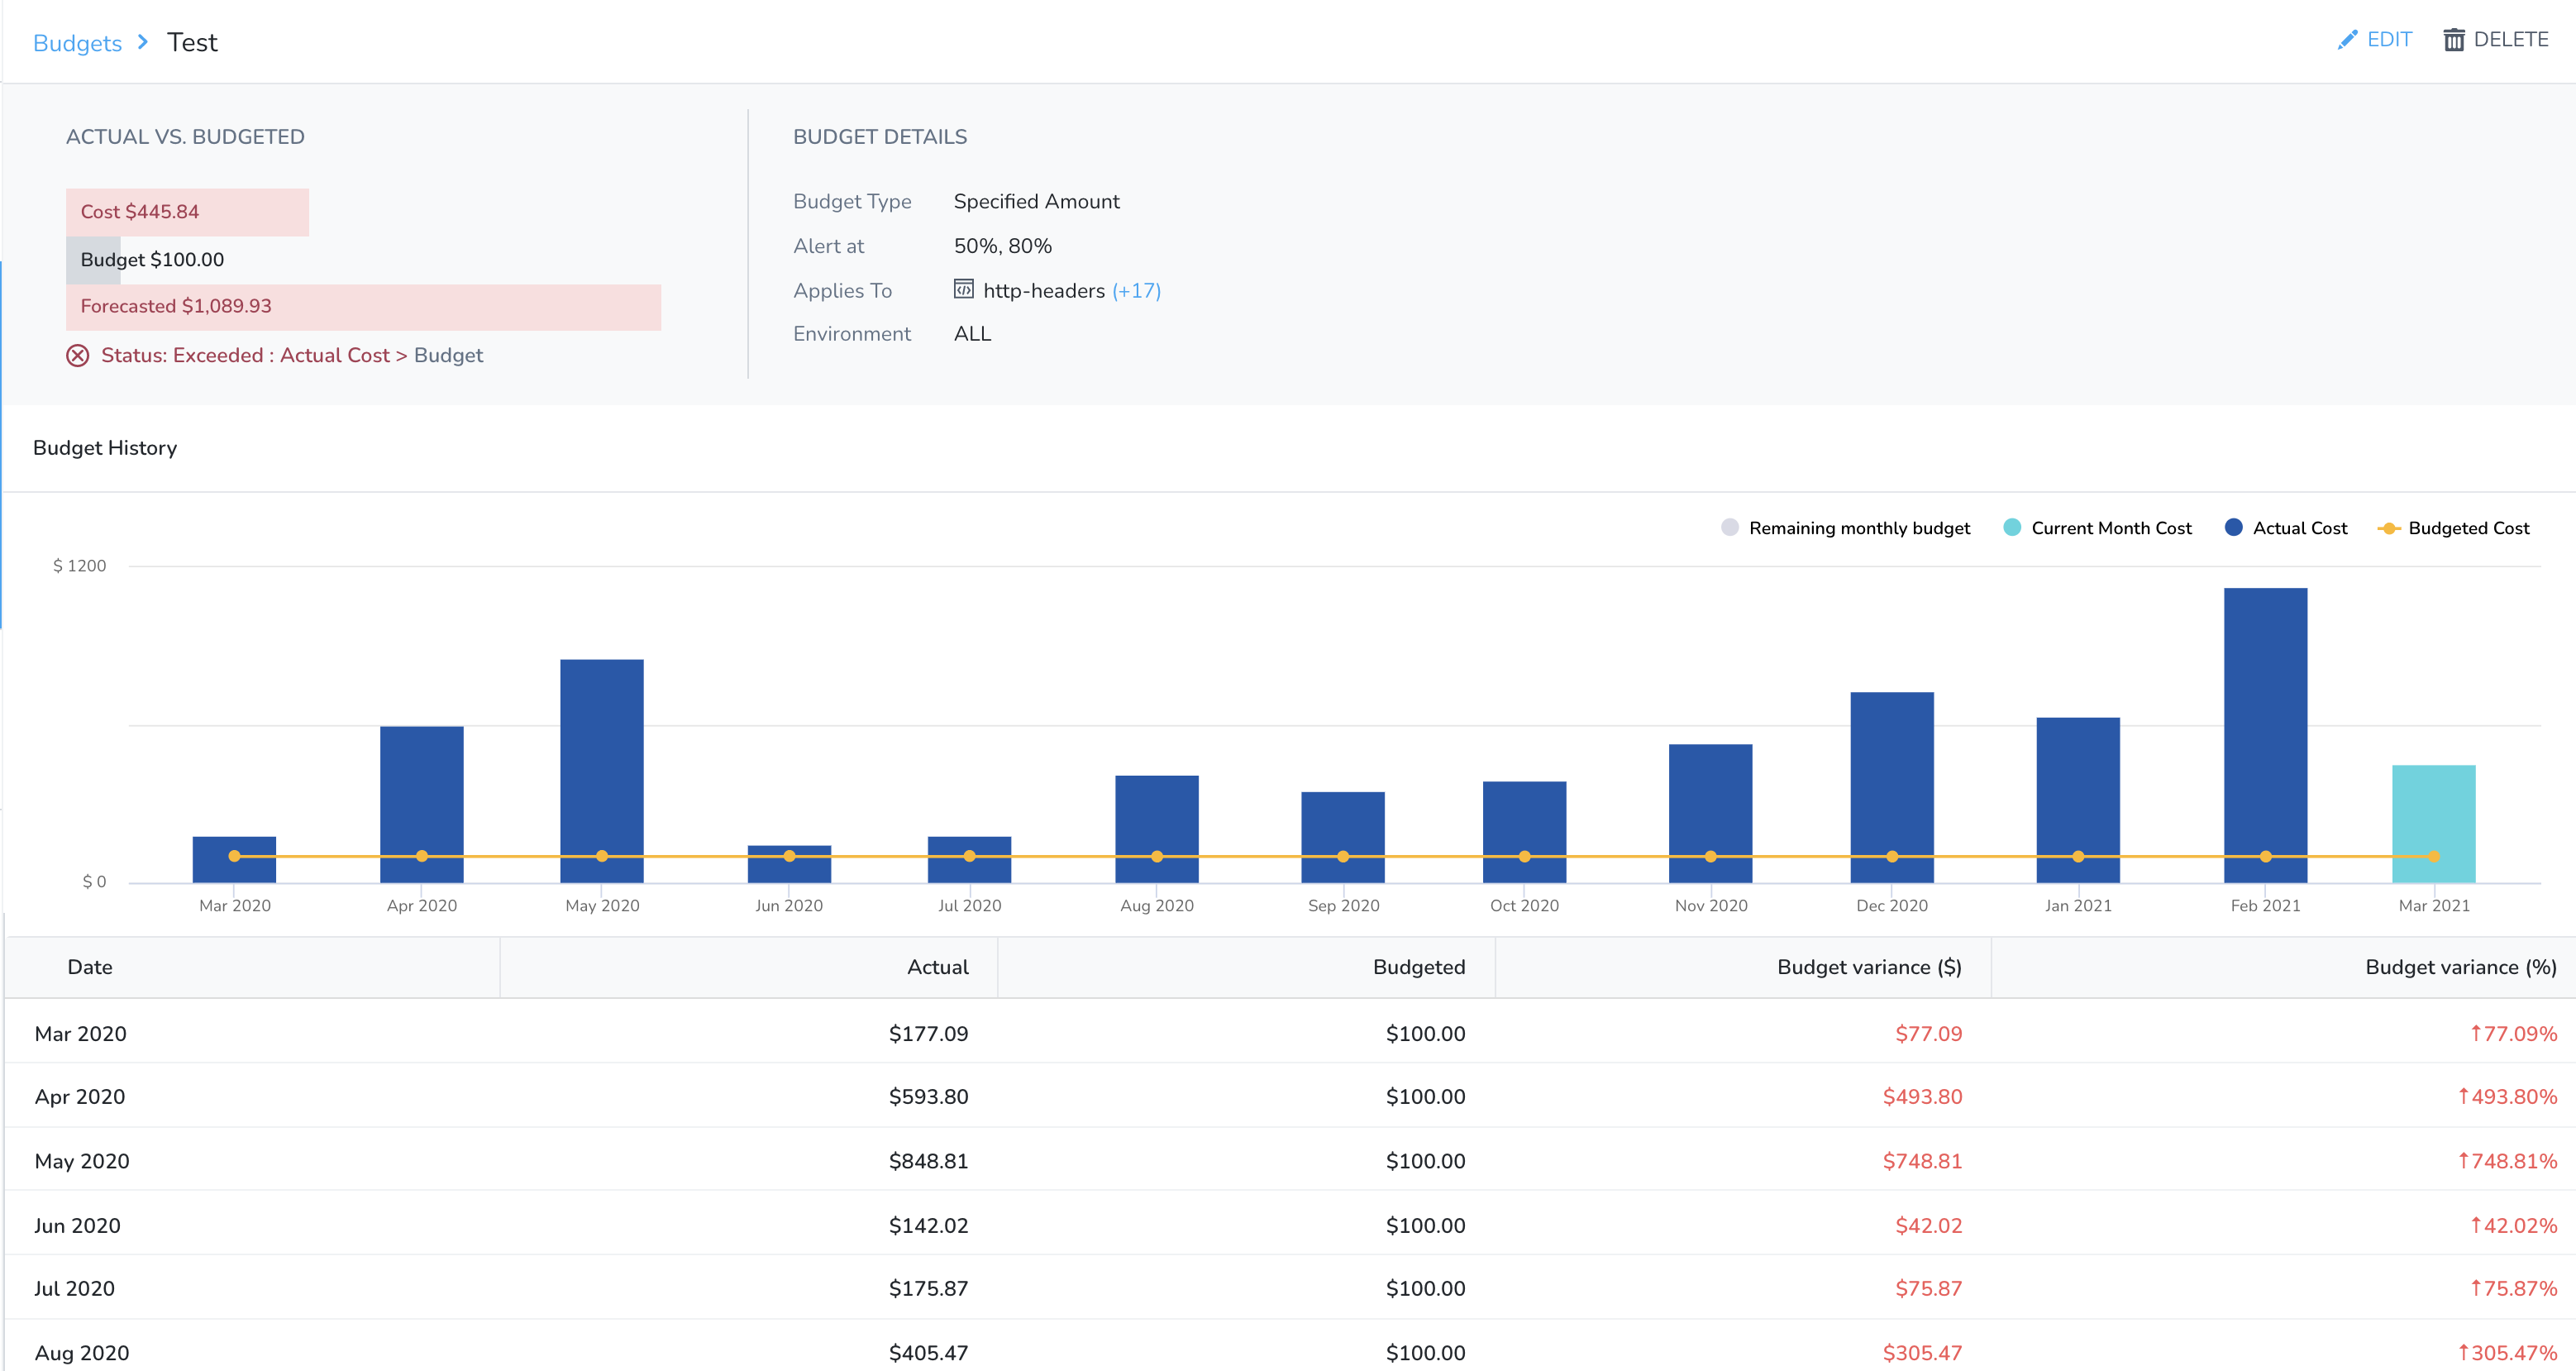The image size is (2576, 1371).
Task: Open the EDIT budget action
Action: click(x=2375, y=40)
